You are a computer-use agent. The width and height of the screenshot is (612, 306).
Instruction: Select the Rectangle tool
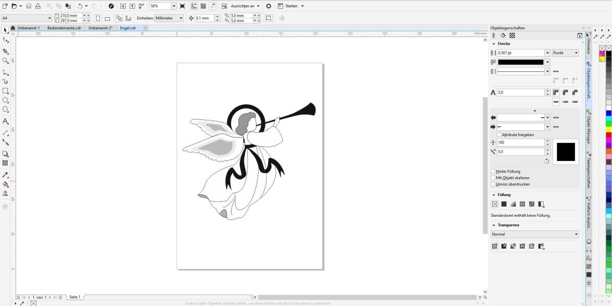[x=6, y=90]
